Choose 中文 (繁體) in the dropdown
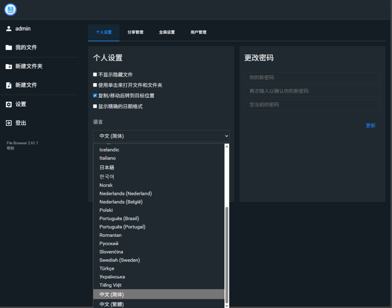 pos(111,304)
